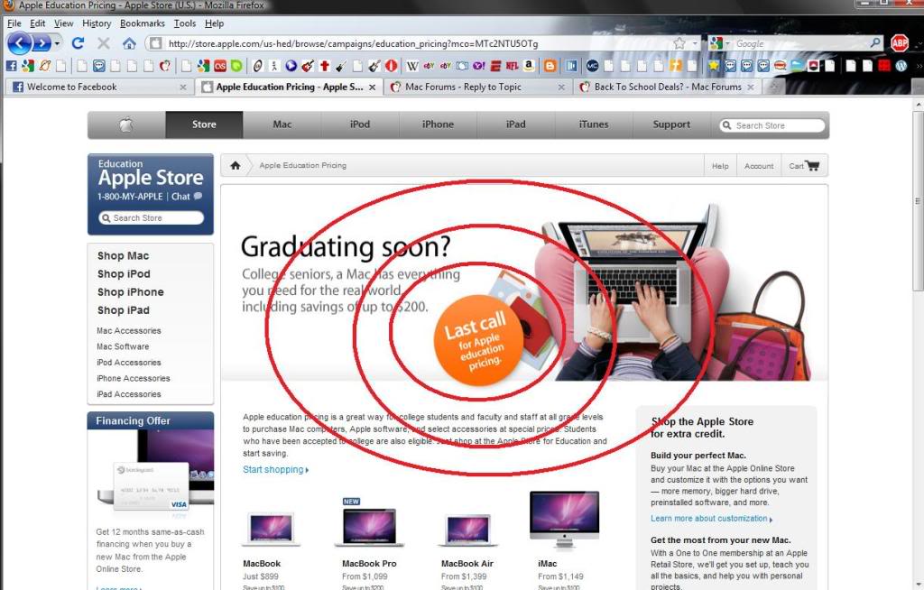The width and height of the screenshot is (924, 590).
Task: Click the page vertical scrollbar thumb
Action: 918,200
